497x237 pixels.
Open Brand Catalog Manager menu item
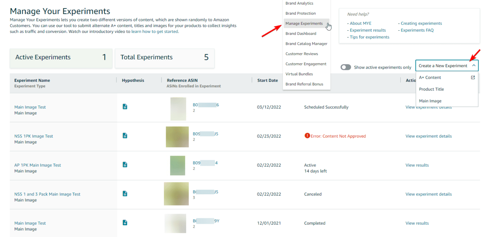[x=306, y=44]
